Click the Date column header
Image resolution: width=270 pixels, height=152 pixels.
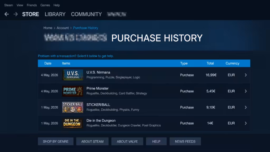(48, 63)
